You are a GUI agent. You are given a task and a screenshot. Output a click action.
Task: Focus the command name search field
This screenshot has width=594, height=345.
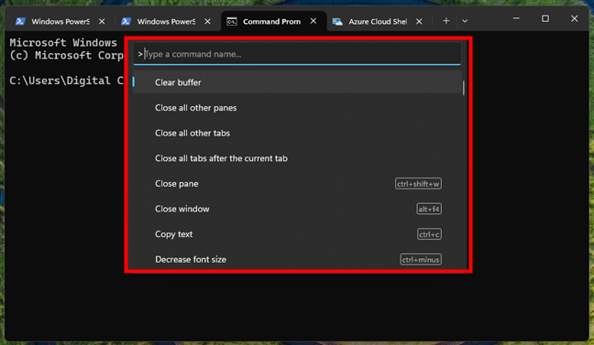coord(297,54)
